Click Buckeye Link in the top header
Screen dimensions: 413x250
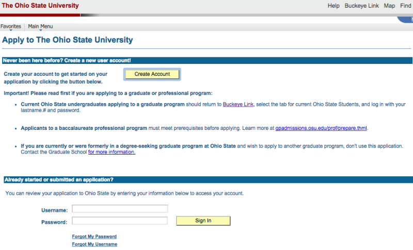pyautogui.click(x=362, y=6)
